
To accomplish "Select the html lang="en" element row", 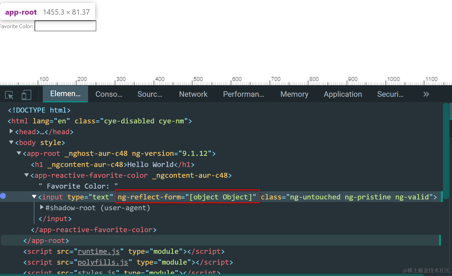I will 100,121.
